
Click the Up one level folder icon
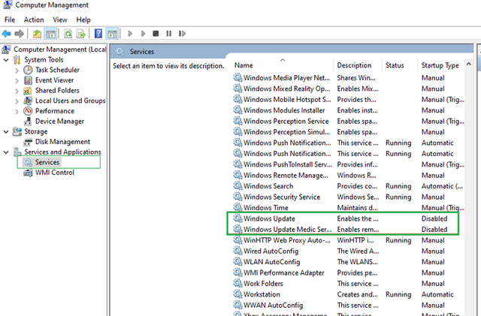click(x=37, y=34)
